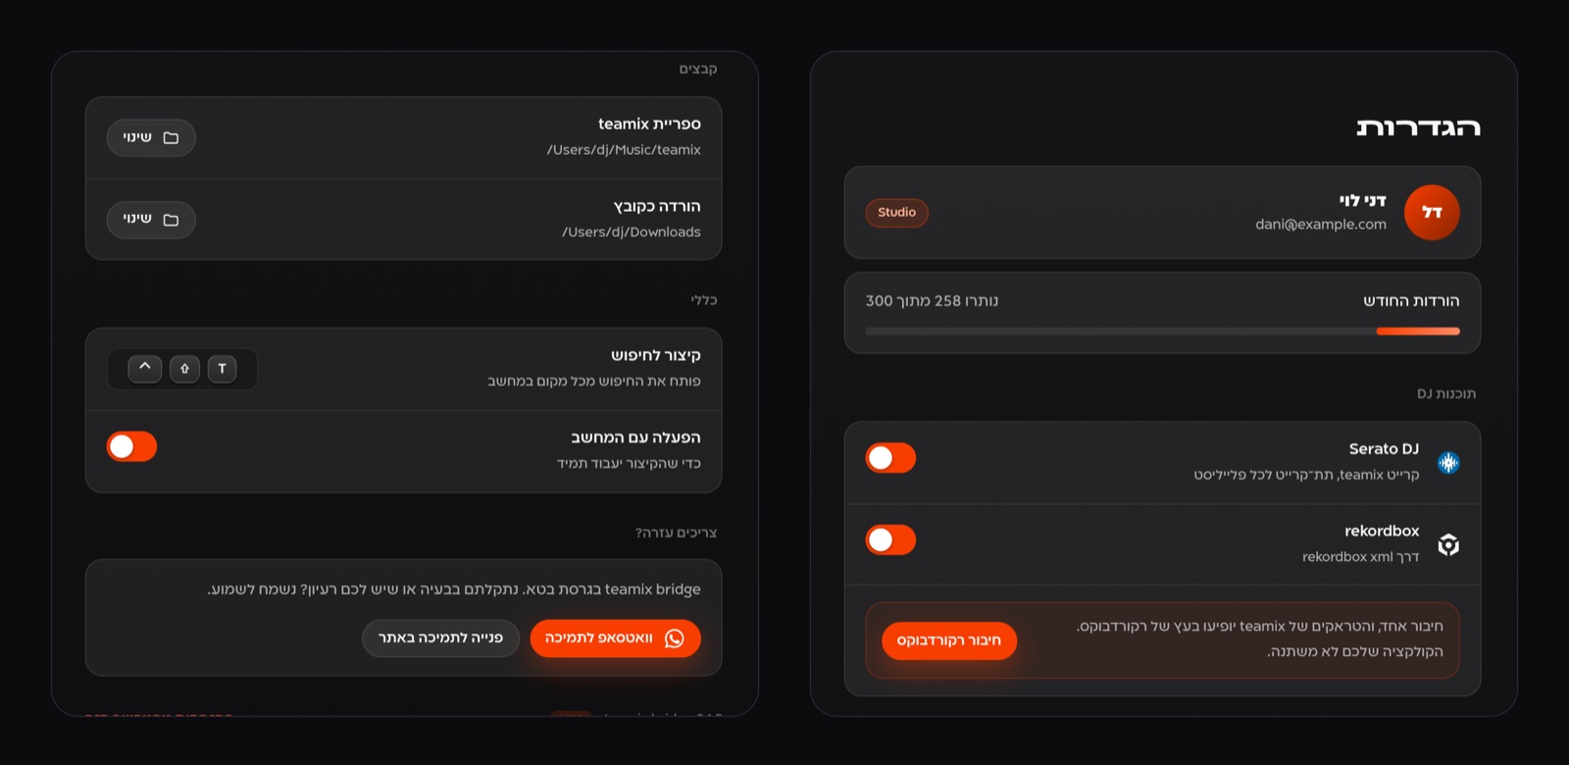The image size is (1569, 765).
Task: Toggle the הפעלה עם המחשב startup switch
Action: pyautogui.click(x=131, y=446)
